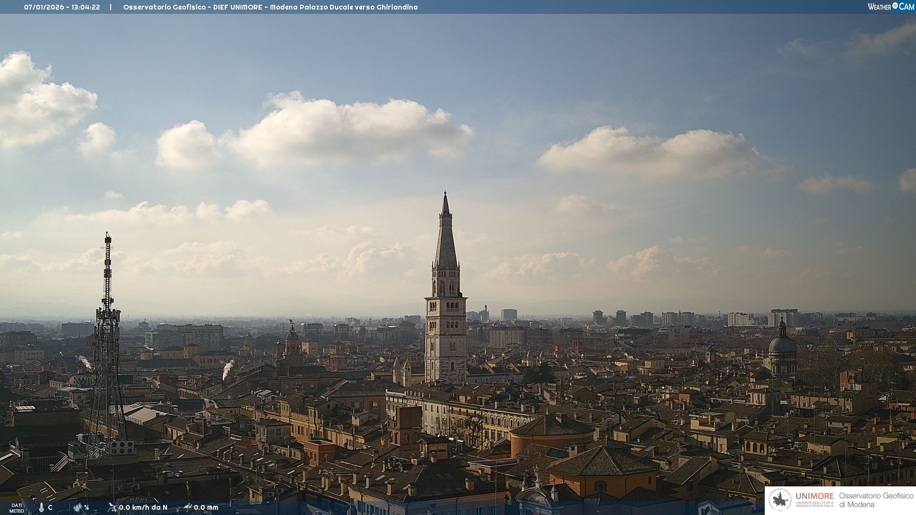
Task: Click the thermometer temperature icon
Action: tap(42, 507)
